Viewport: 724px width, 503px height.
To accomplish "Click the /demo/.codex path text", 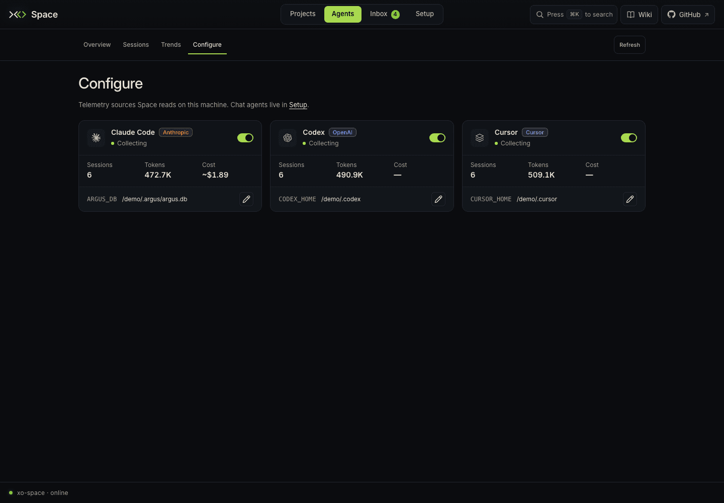I will pos(341,199).
